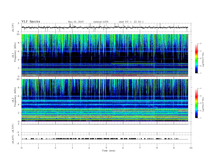The width and height of the screenshot is (215, 166).
Task: Click time axis tick label "2"
Action: click(x=55, y=148)
